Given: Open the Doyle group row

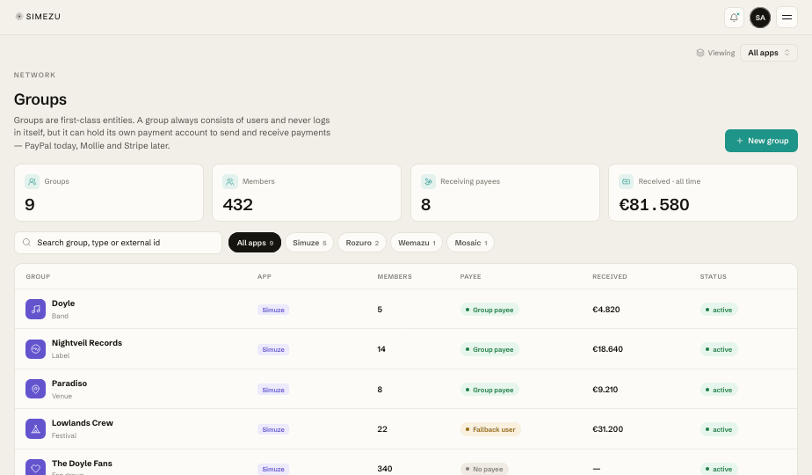Looking at the screenshot, I should pos(406,309).
